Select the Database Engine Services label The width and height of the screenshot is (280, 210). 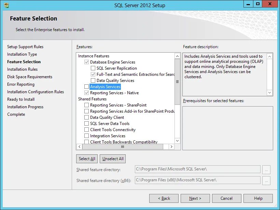113,62
